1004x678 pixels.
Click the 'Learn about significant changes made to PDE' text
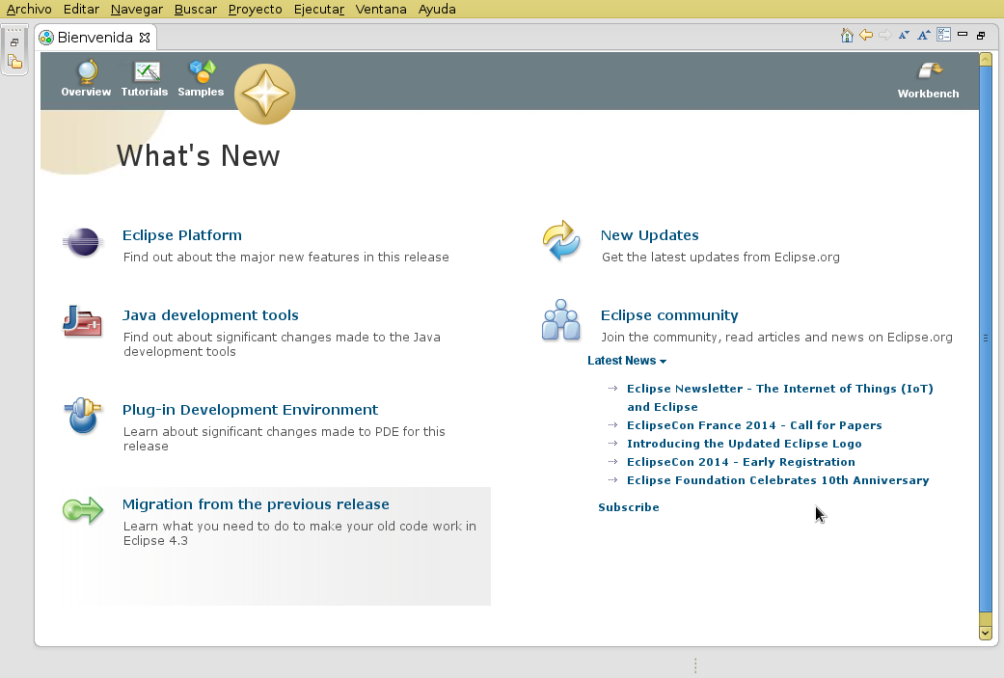pos(284,439)
